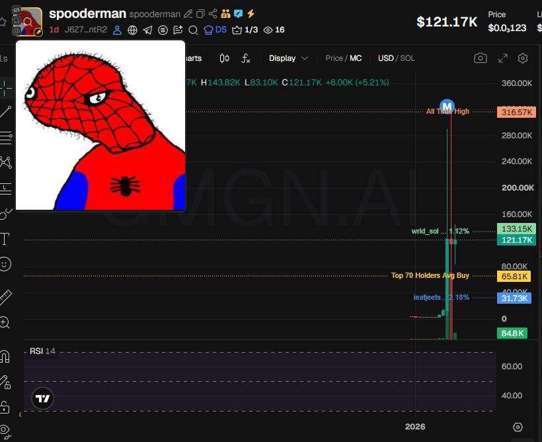Open time-axis settings icon at the chart's bottom right
Screen dimensions: 542x442
point(518,427)
